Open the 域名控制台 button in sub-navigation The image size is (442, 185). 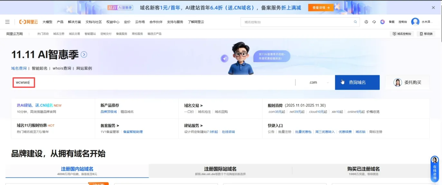[x=402, y=34]
